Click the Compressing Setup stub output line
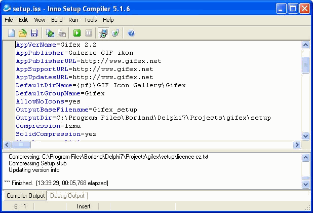The width and height of the screenshot is (313, 213). pyautogui.click(x=37, y=163)
